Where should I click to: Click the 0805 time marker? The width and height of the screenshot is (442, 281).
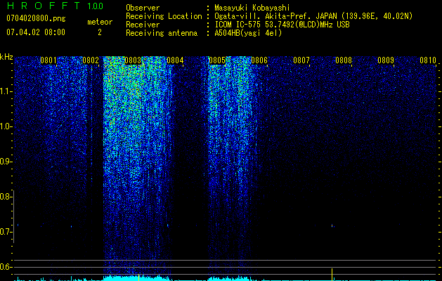point(217,60)
